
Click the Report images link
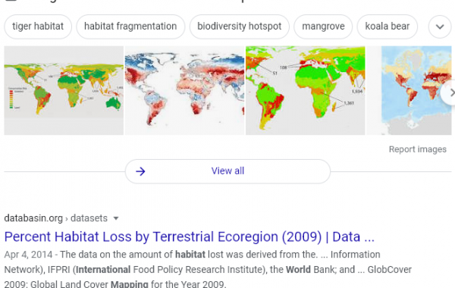tap(417, 149)
